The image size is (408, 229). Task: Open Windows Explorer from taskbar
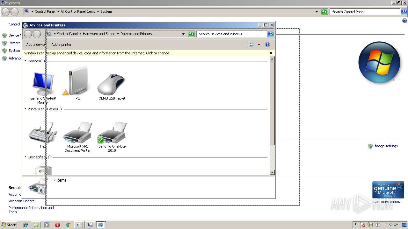point(36,225)
